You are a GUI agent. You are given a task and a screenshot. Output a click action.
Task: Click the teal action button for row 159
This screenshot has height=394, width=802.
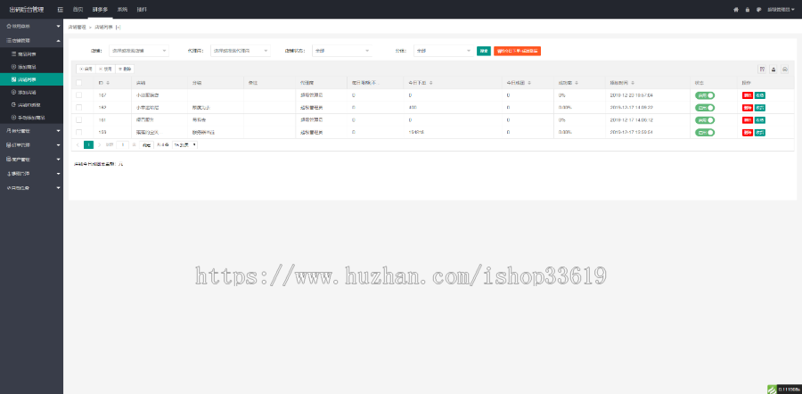click(760, 133)
